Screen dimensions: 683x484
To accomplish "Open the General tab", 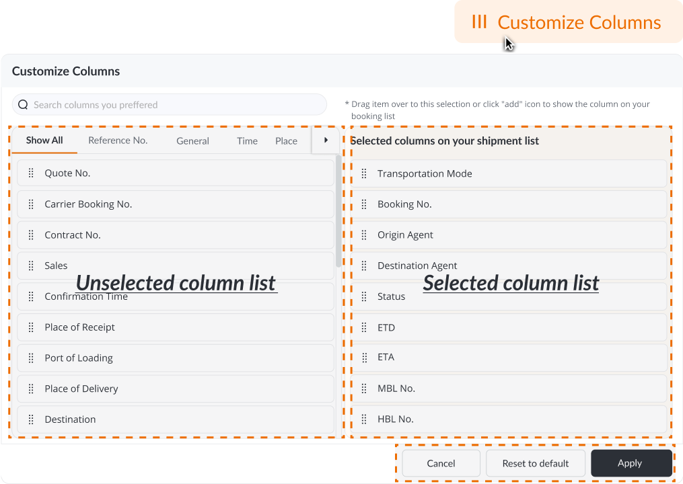I will (x=192, y=141).
